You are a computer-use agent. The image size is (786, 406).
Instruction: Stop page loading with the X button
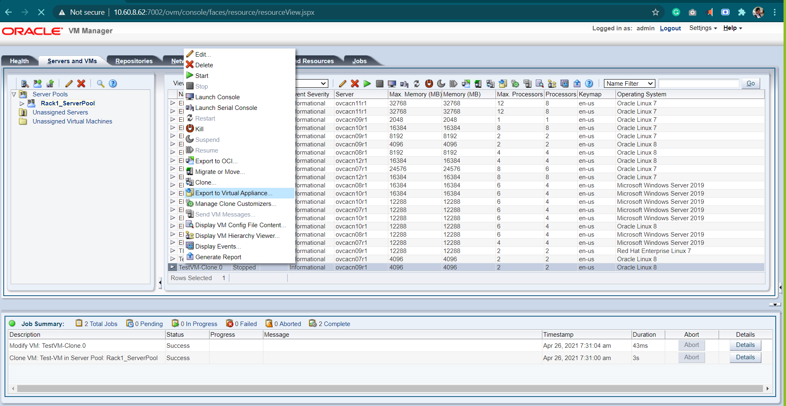41,12
